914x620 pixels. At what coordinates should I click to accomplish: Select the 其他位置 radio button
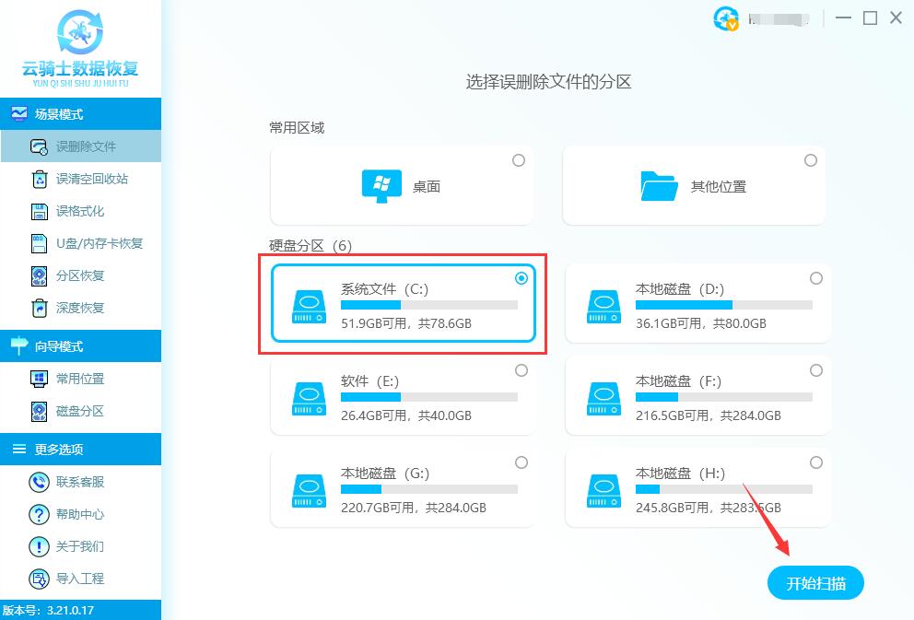pyautogui.click(x=811, y=160)
